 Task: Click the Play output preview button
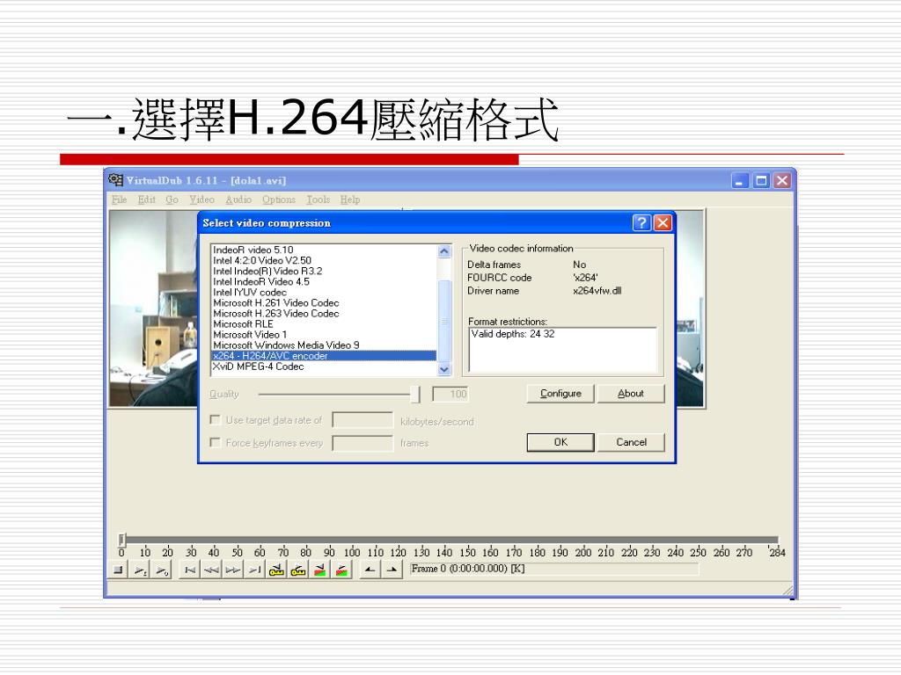162,570
